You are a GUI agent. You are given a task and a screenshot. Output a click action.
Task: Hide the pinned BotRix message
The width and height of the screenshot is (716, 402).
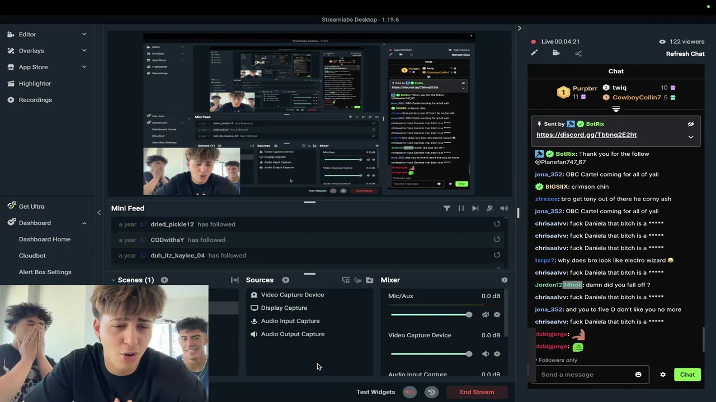click(x=691, y=124)
